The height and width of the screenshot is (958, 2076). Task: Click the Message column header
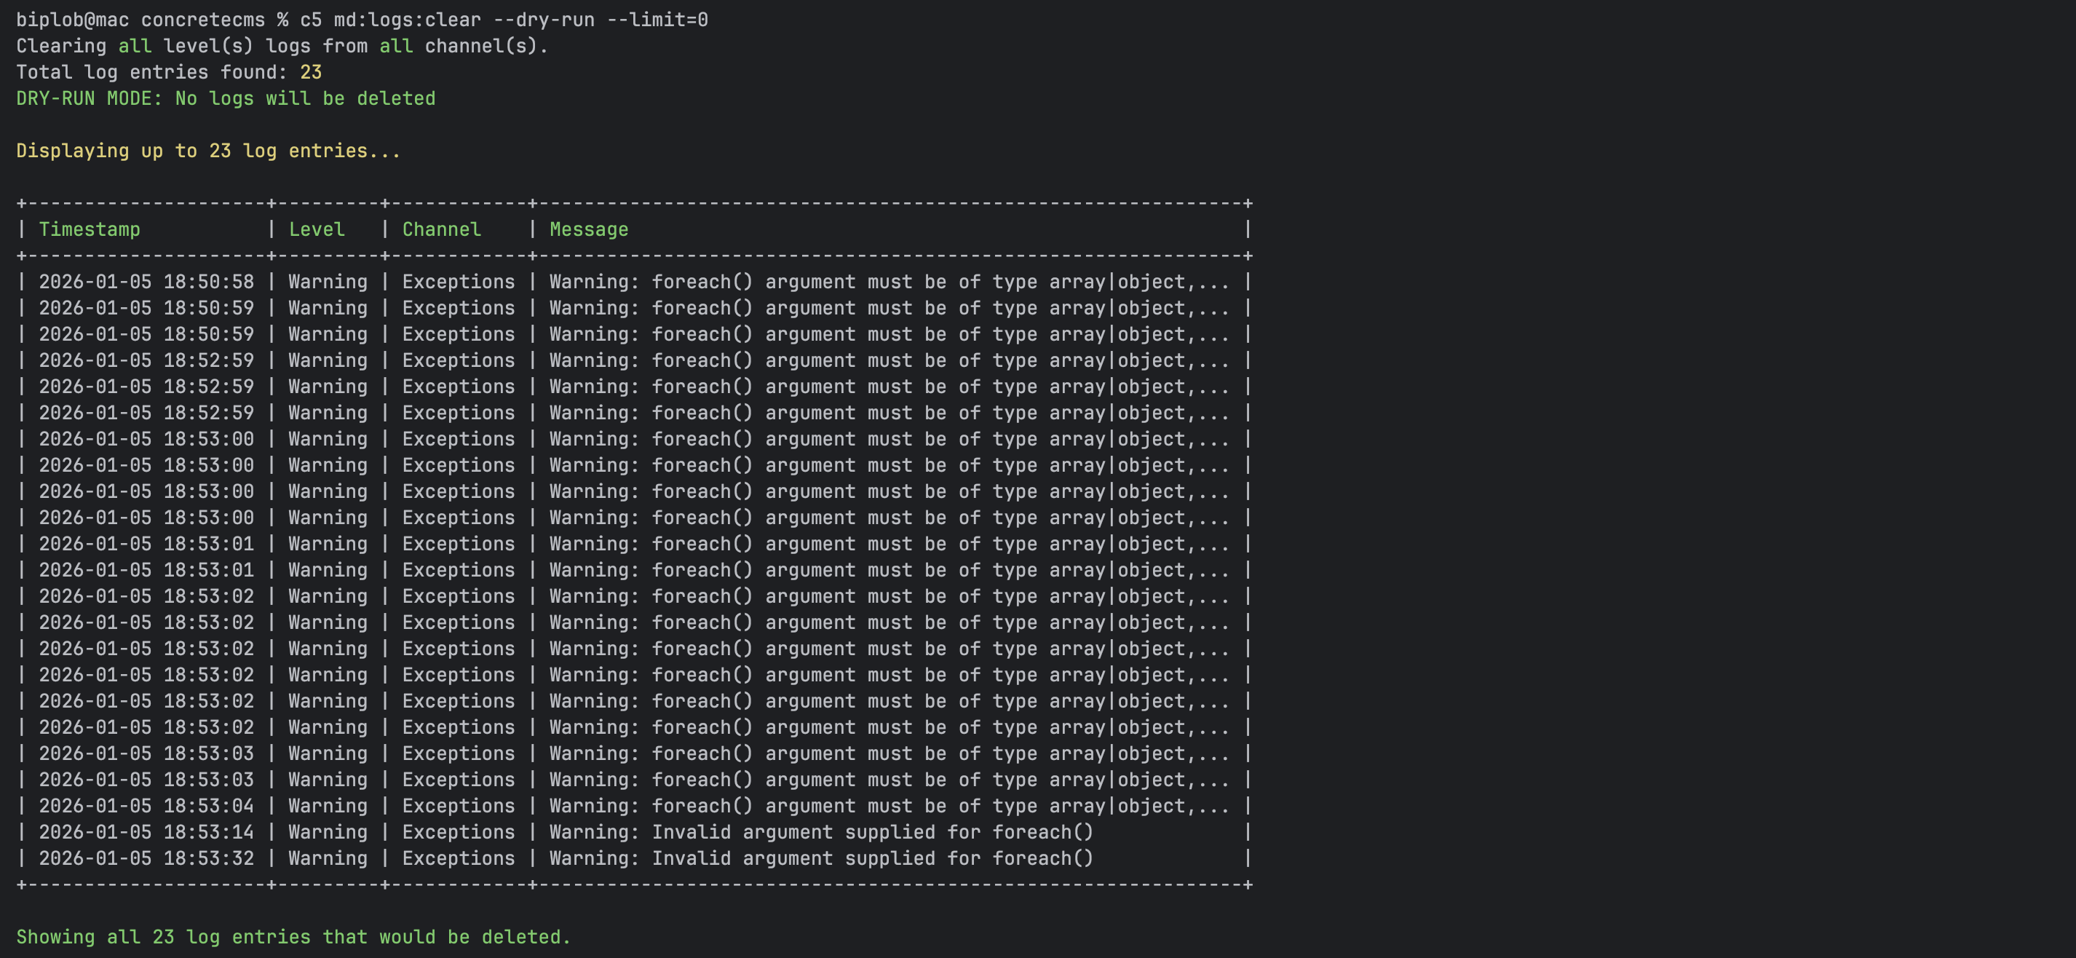click(x=588, y=229)
